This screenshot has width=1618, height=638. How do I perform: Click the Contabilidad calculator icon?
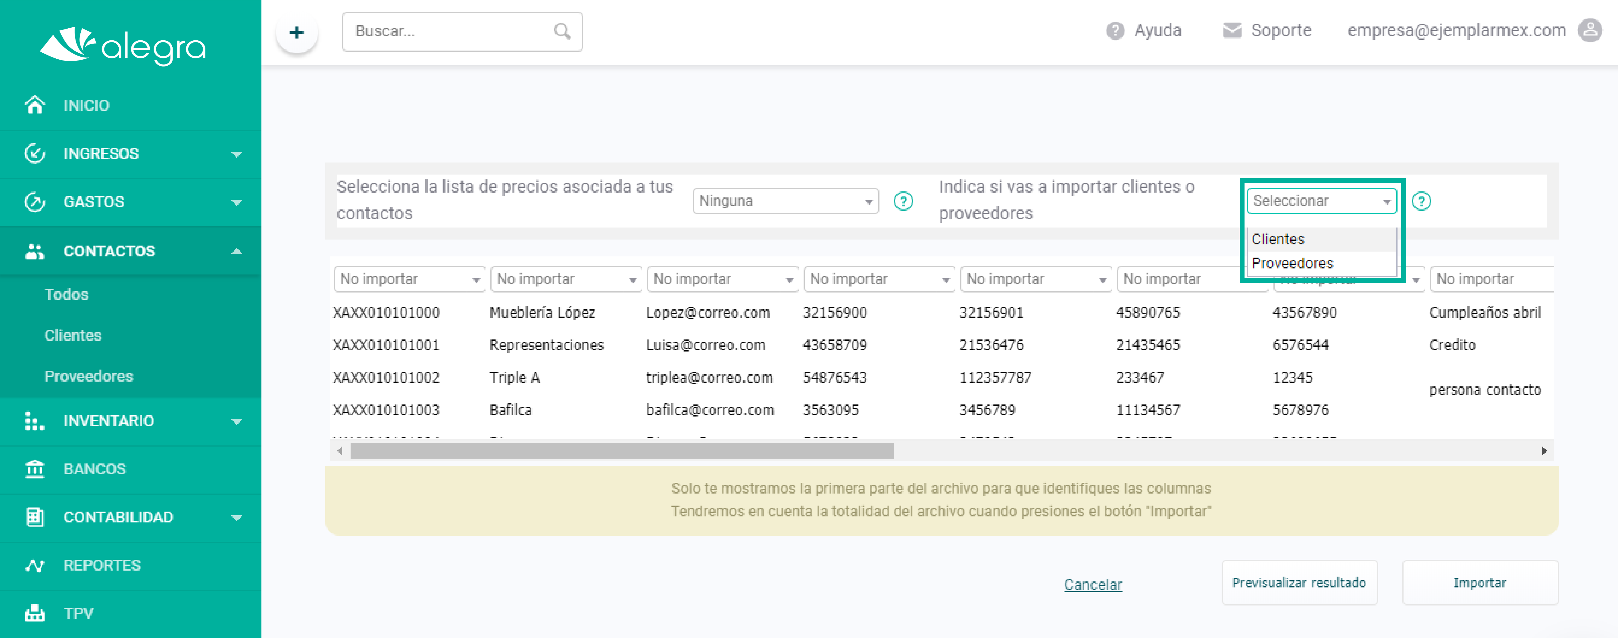(35, 517)
